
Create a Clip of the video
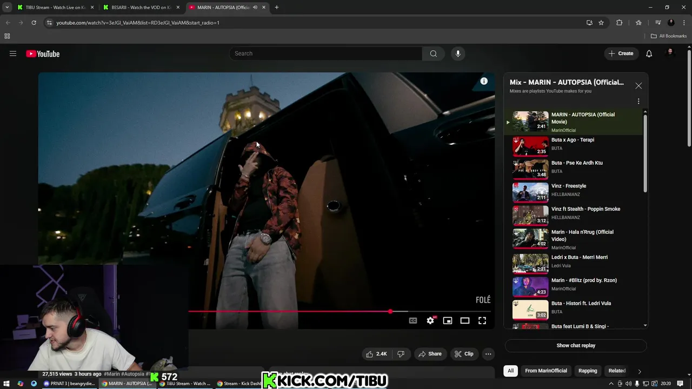(x=464, y=354)
